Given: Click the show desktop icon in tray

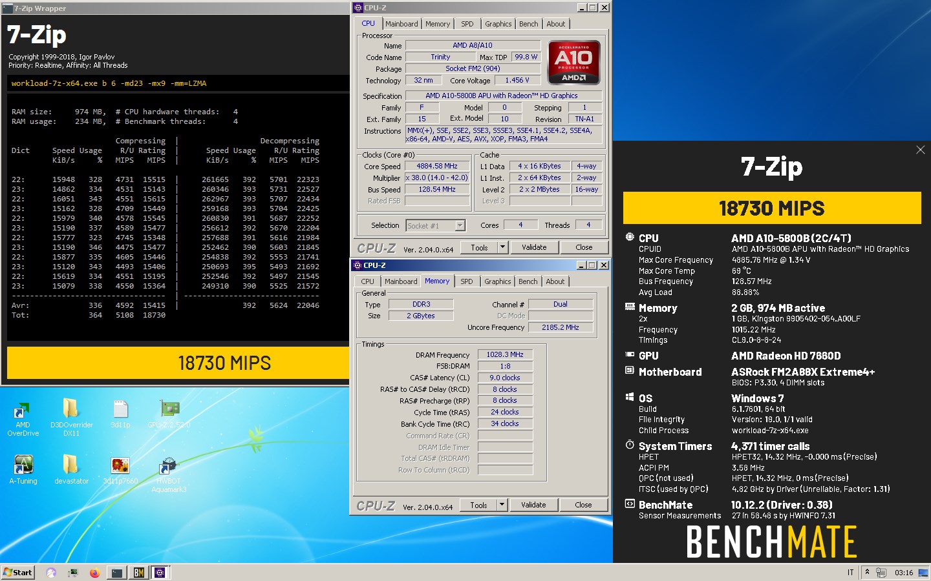Looking at the screenshot, I should (x=923, y=572).
